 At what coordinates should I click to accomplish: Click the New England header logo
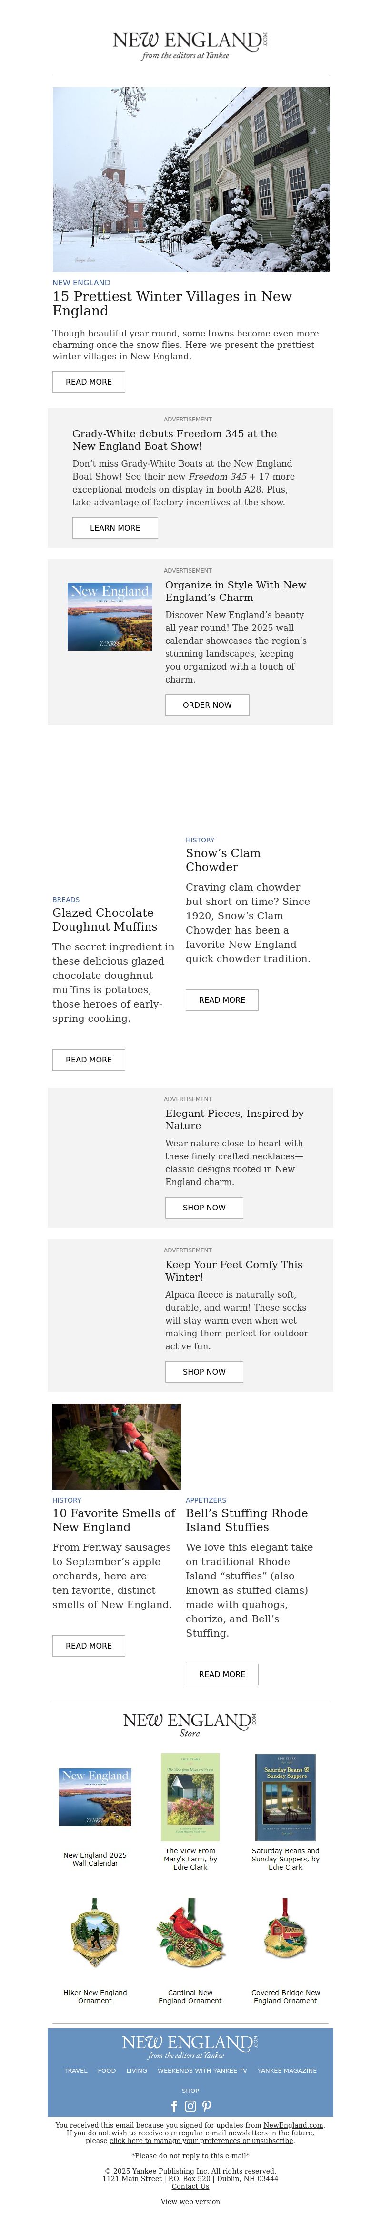point(190,45)
